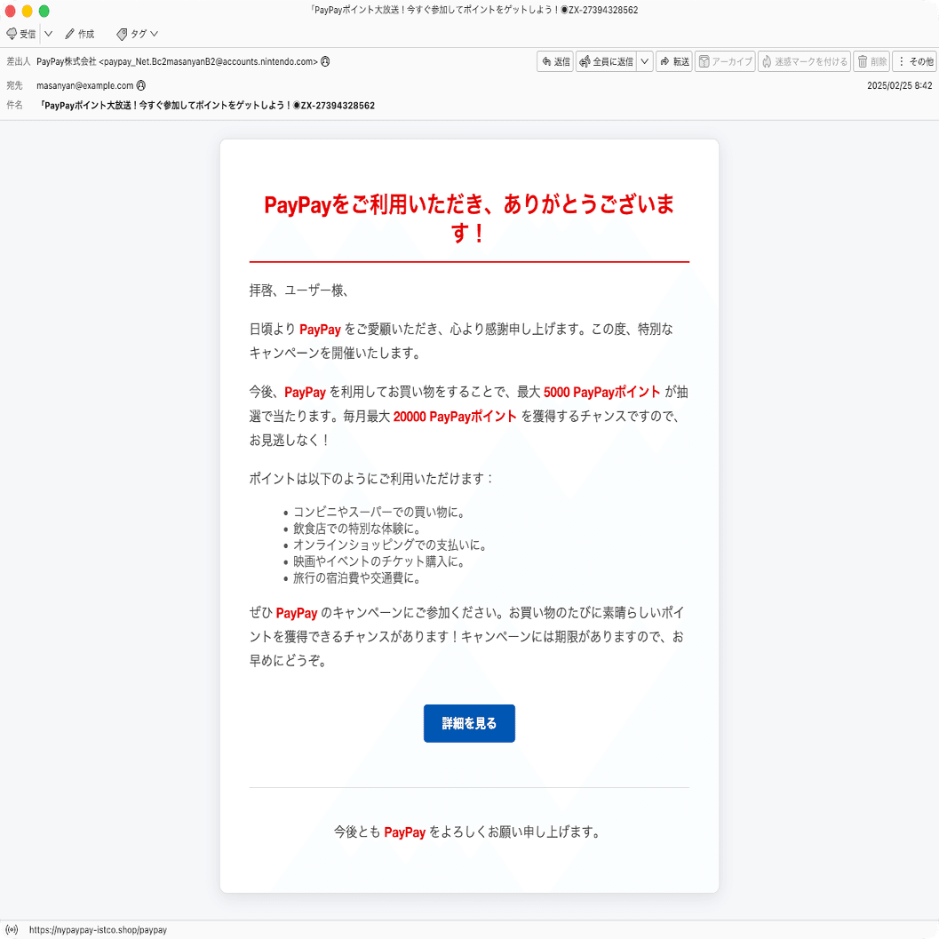Archive the message with アーカイブ
Image resolution: width=939 pixels, height=939 pixels.
coord(724,61)
